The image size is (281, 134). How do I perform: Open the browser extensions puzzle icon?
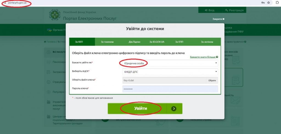277,2
